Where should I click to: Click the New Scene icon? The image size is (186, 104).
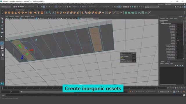pos(14,7)
